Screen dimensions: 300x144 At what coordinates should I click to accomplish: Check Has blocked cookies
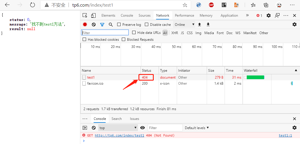[x=84, y=40]
